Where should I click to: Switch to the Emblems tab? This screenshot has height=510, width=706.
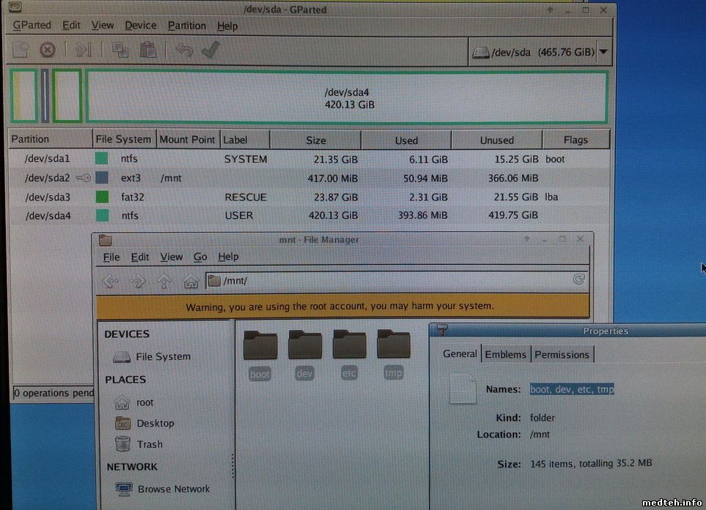505,354
